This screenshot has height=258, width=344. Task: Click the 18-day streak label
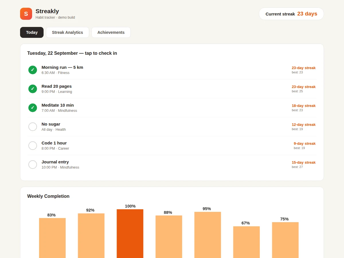tap(304, 106)
